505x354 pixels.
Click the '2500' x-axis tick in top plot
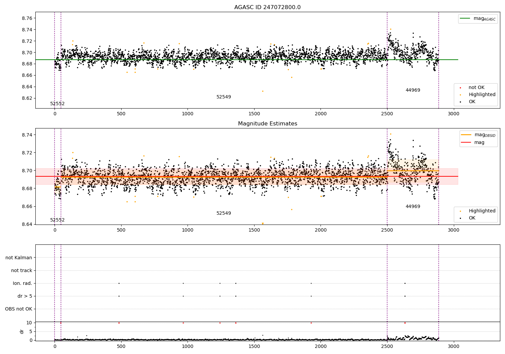387,114
